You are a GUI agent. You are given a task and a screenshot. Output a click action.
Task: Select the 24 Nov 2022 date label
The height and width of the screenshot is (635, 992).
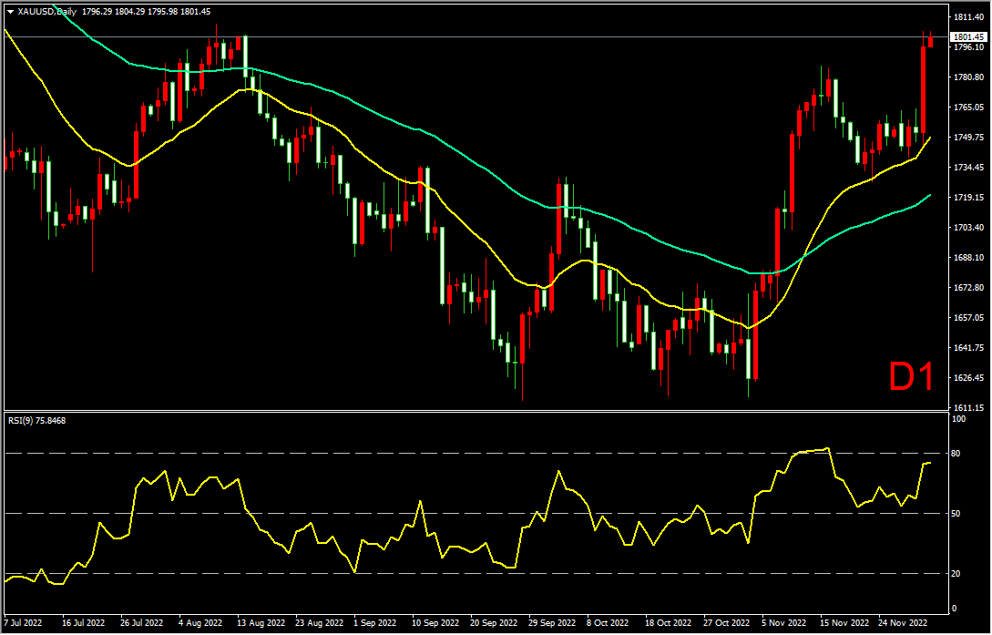(x=903, y=624)
